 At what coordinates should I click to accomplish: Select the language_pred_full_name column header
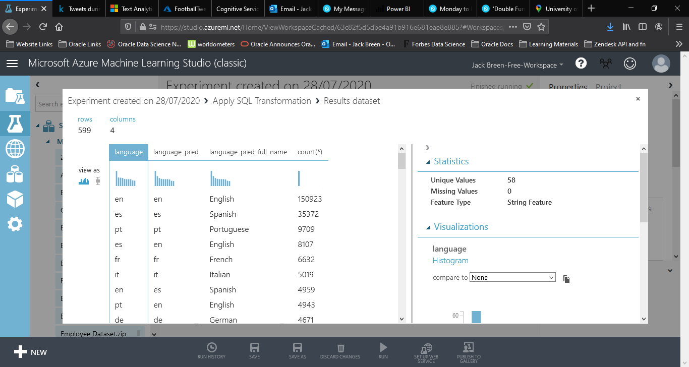248,152
